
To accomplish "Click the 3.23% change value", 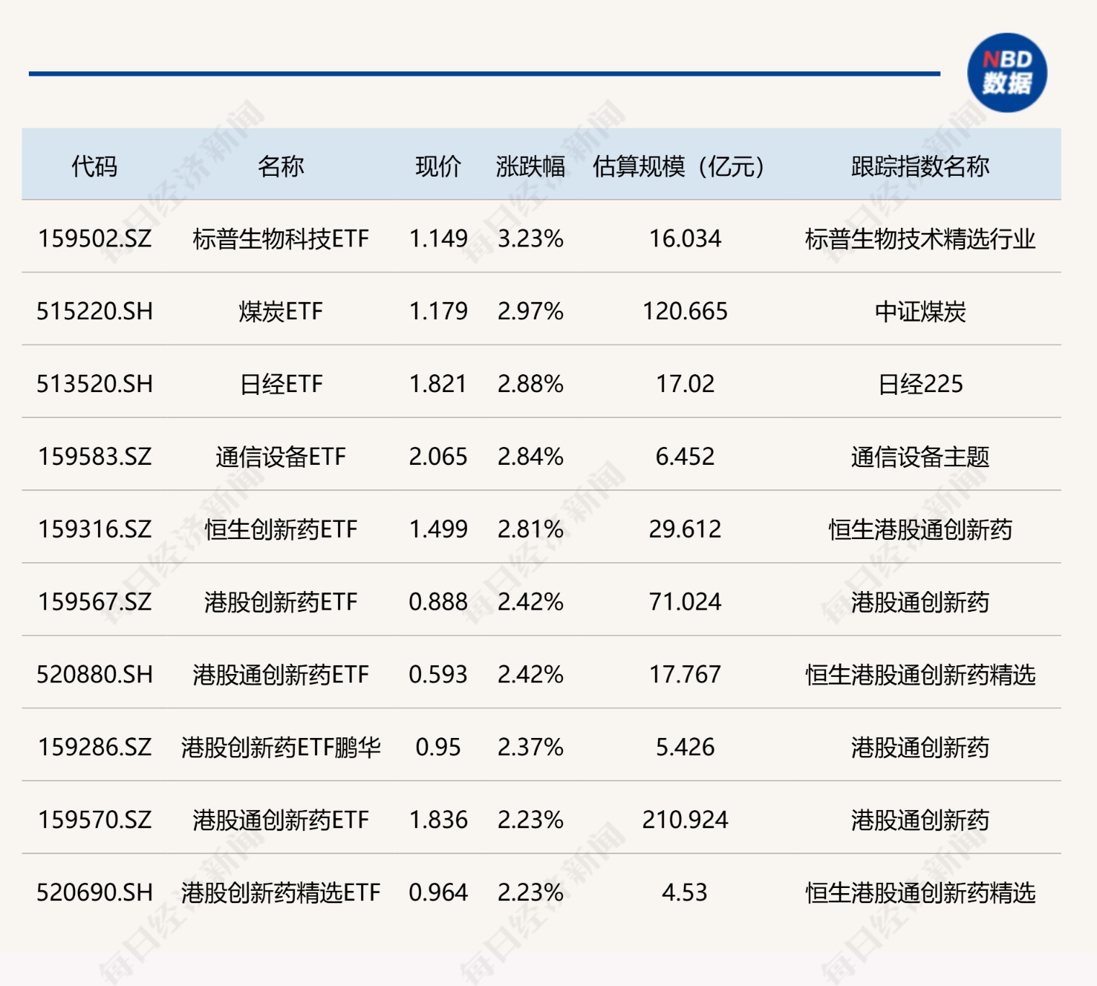I will click(x=530, y=239).
